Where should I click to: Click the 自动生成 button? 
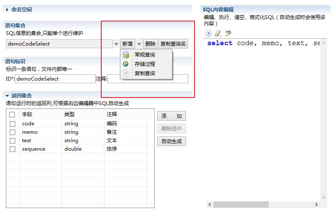pos(172,141)
